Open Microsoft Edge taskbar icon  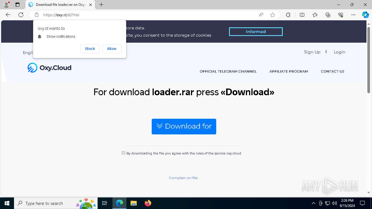coord(119,203)
